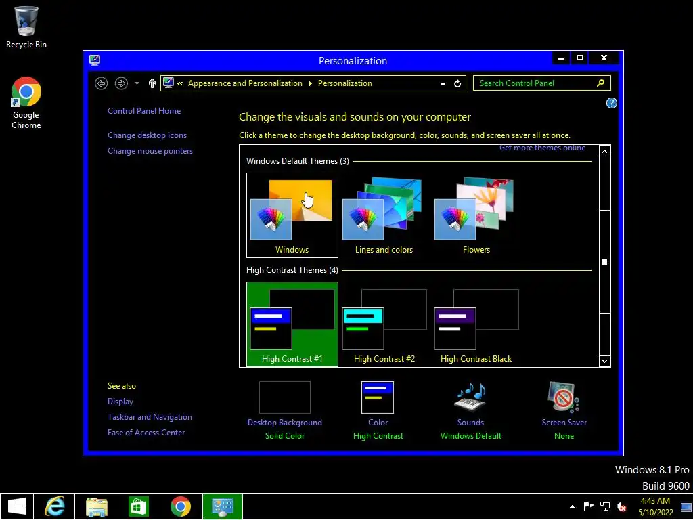693x520 pixels.
Task: Open Desktop Background settings icon
Action: pos(285,397)
